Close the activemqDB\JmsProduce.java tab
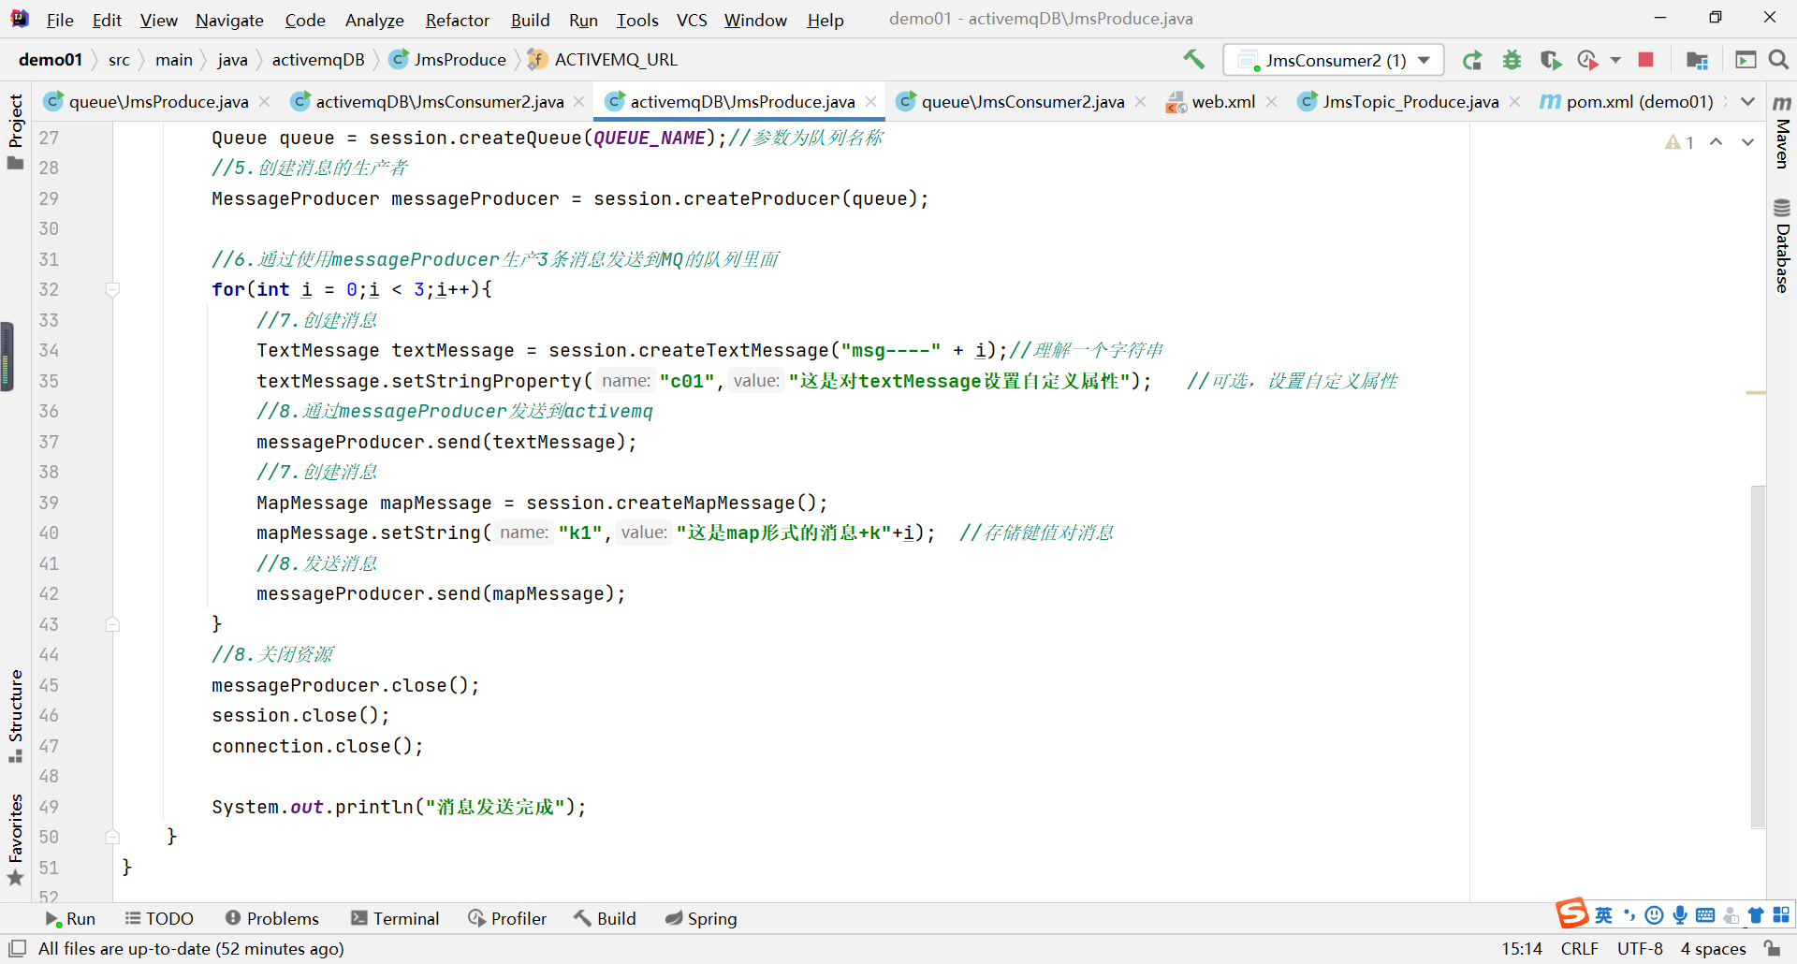1797x964 pixels. pos(870,101)
